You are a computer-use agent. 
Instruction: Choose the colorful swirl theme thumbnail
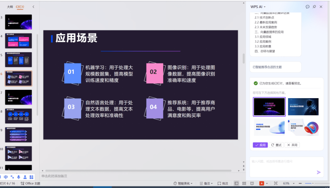303,128
